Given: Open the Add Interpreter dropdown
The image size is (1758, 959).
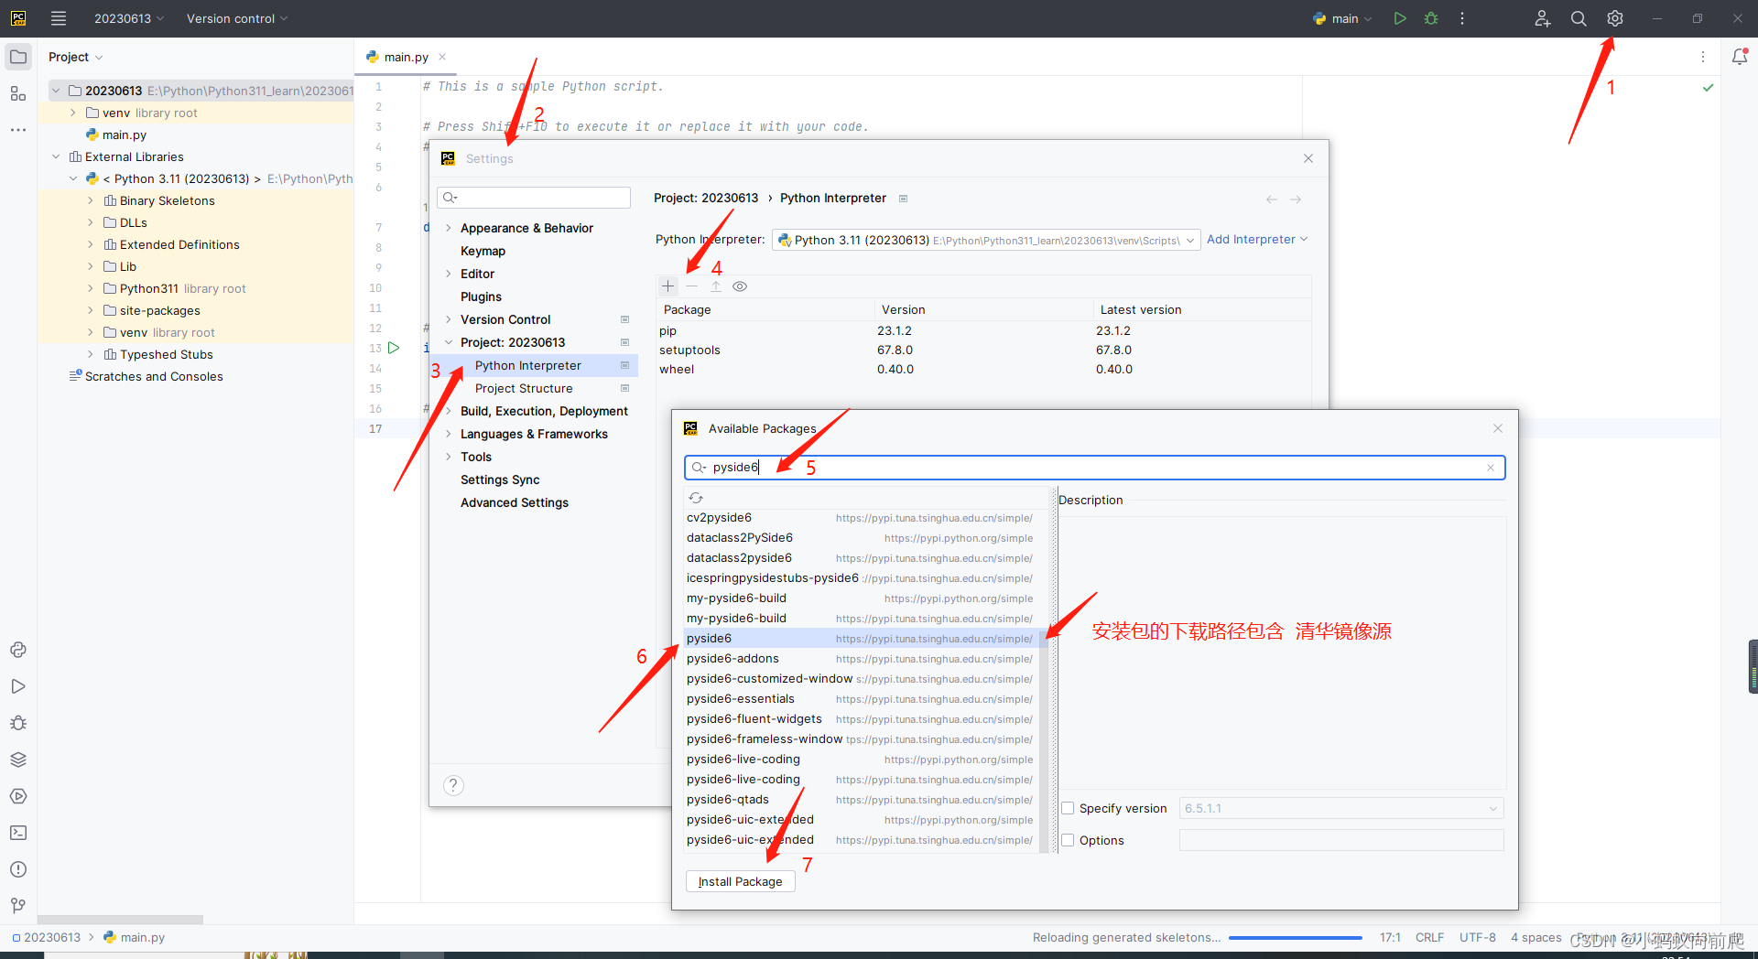Looking at the screenshot, I should 1257,239.
